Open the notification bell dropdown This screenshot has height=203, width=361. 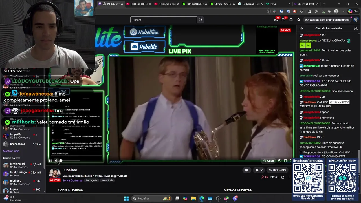(x=259, y=170)
